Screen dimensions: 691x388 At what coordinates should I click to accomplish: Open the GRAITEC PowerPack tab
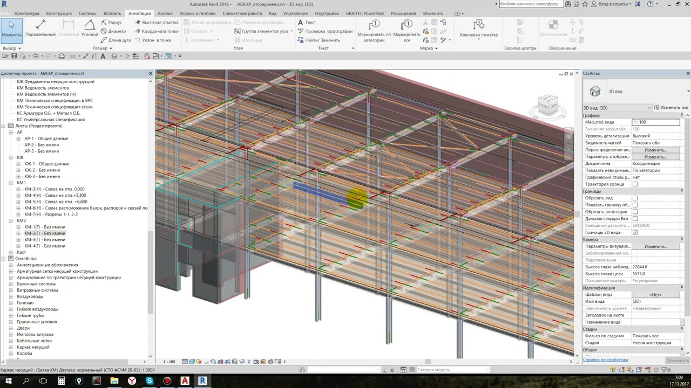(366, 13)
